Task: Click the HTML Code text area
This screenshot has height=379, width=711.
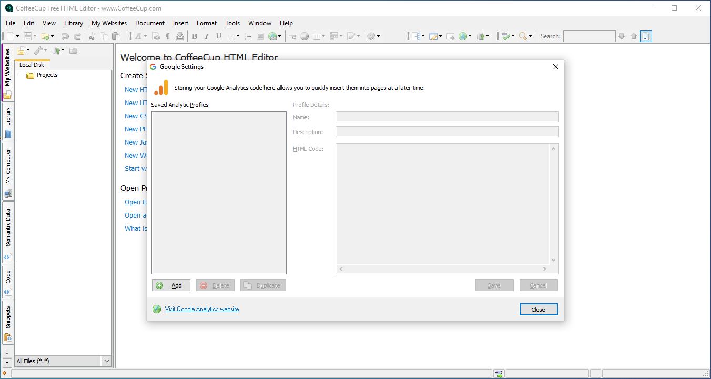Action: click(442, 203)
